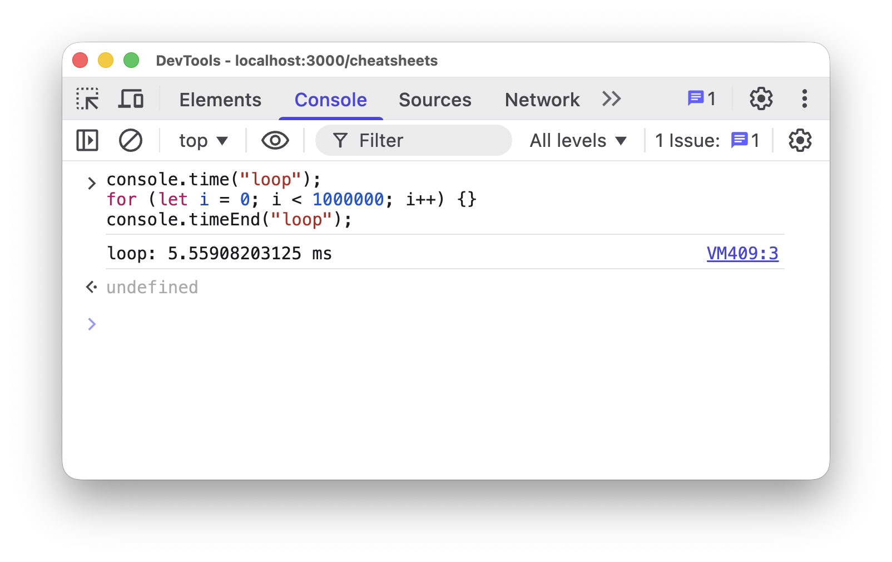Click the Filter input field
The image size is (892, 562).
[413, 140]
